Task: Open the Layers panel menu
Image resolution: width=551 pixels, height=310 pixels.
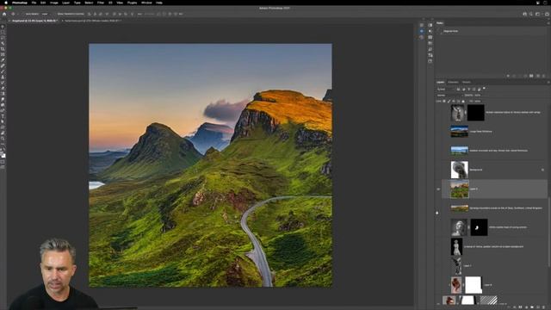Action: coord(548,83)
